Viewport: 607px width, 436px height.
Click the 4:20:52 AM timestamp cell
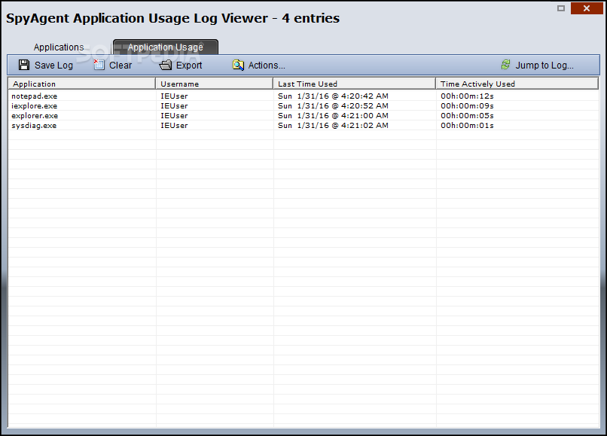point(333,105)
